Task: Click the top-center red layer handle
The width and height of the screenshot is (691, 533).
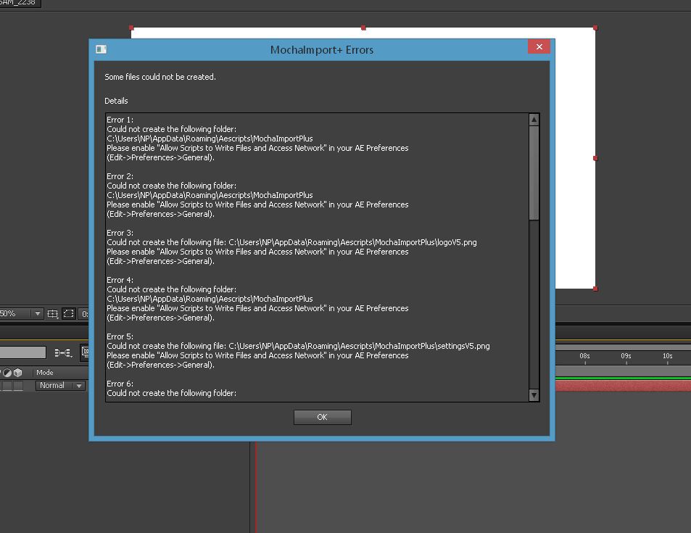Action: pos(363,28)
